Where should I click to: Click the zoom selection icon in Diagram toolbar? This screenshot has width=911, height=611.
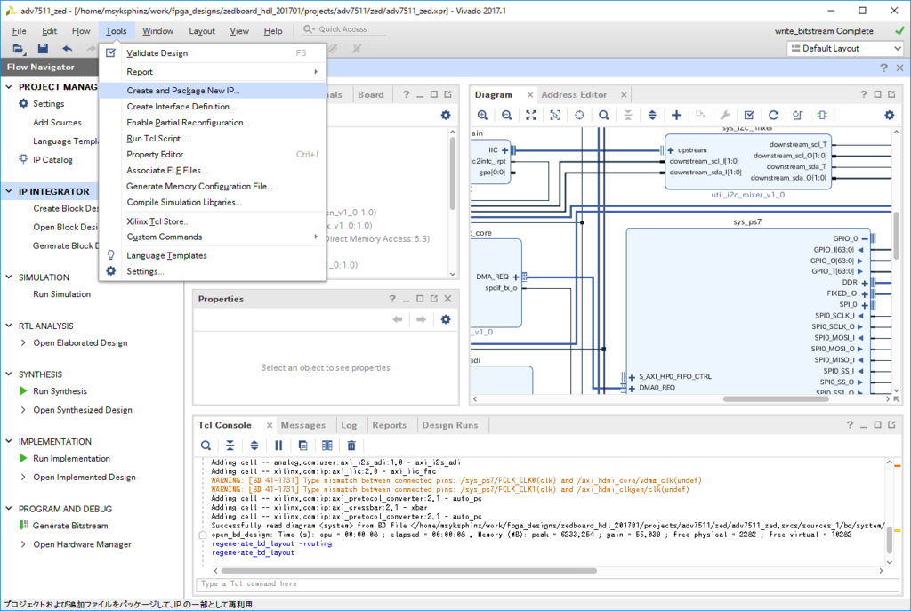555,115
